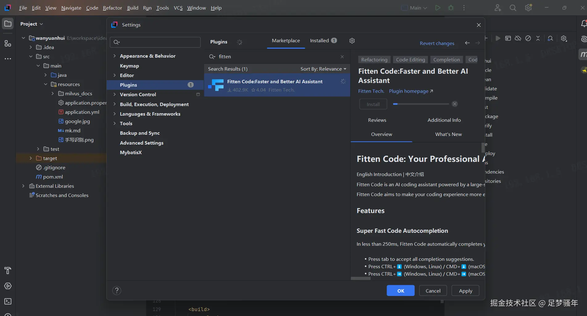Viewport: 587px width, 316px height.
Task: Open the Structure tool window icon
Action: [x=8, y=43]
